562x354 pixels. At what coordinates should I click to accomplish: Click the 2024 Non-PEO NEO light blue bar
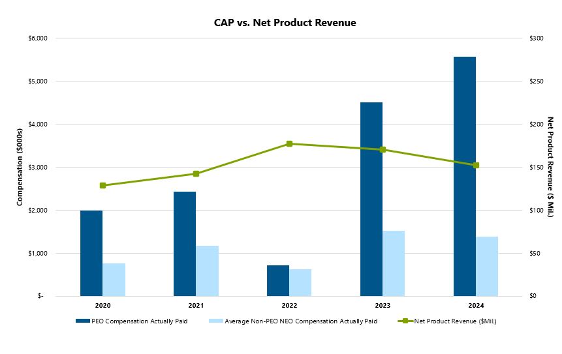tap(487, 266)
